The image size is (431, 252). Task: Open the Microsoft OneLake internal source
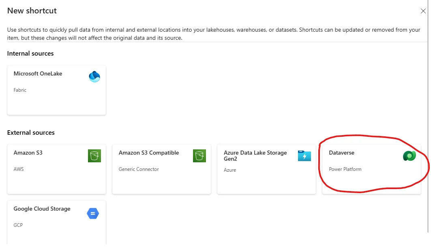pos(56,89)
